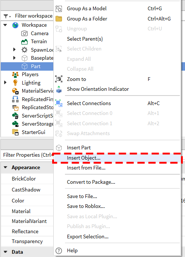Click the Camera icon under Workspace
The image size is (185, 257).
tap(24, 33)
